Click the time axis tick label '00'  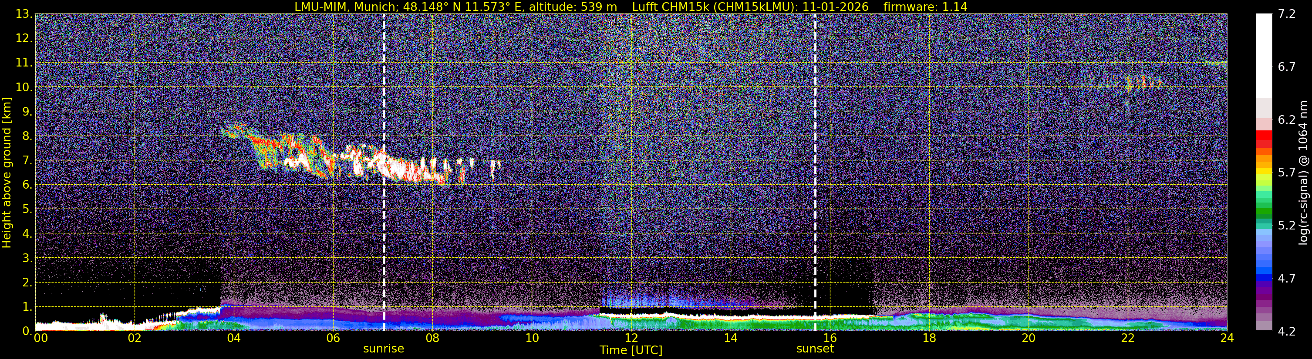[x=41, y=338]
